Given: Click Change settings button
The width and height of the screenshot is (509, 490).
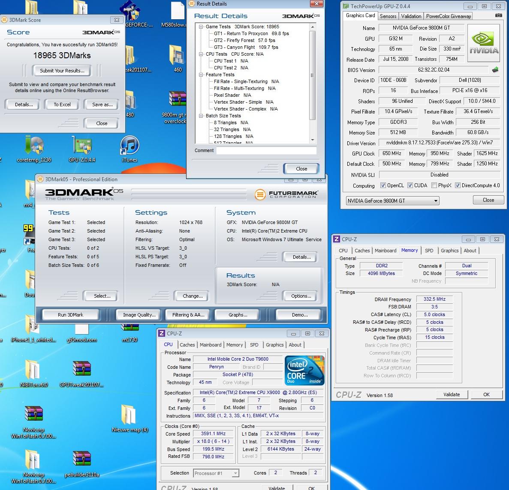Looking at the screenshot, I should coord(192,296).
